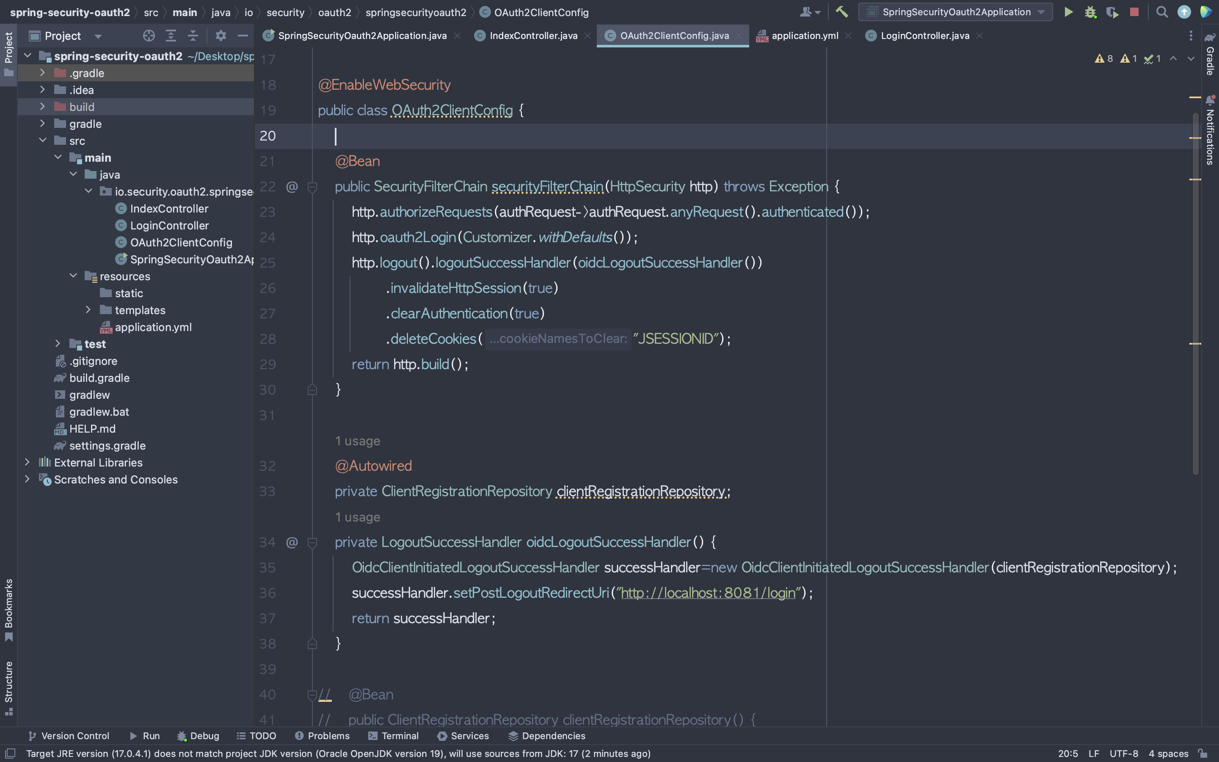The image size is (1219, 762).
Task: Expand the templates folder
Action: (x=88, y=310)
